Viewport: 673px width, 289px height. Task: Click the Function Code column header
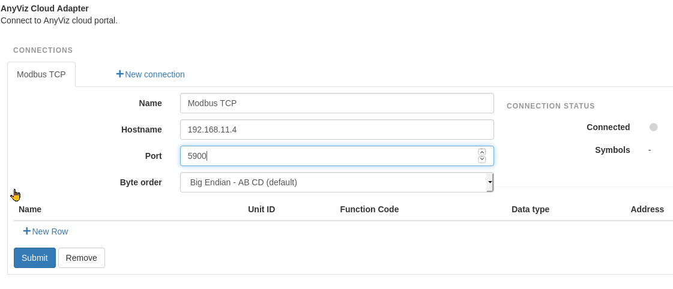tap(369, 209)
